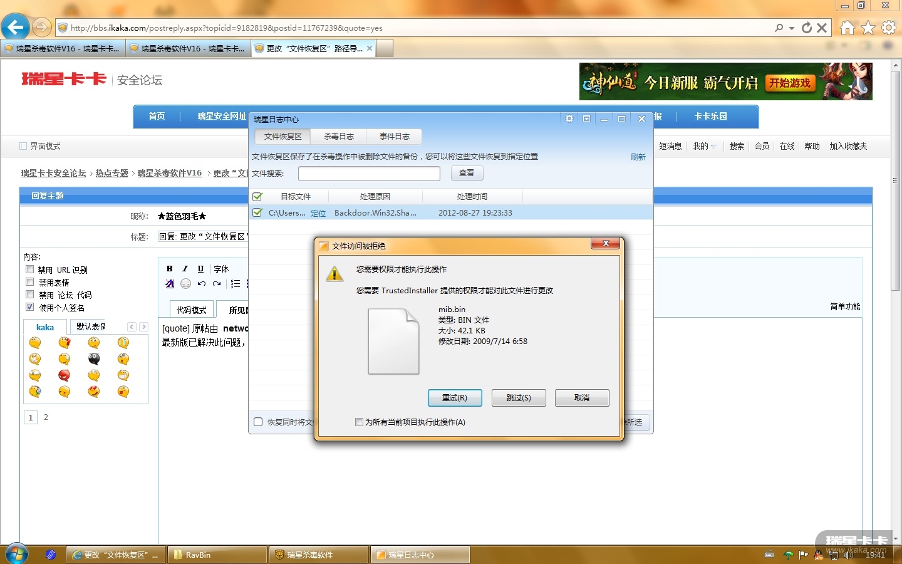This screenshot has width=902, height=564.
Task: Redo the edit in editor
Action: point(217,284)
